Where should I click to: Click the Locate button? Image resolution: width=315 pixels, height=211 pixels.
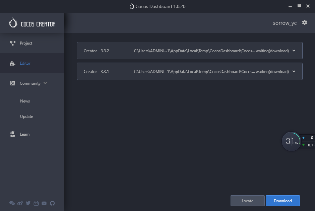point(247,201)
